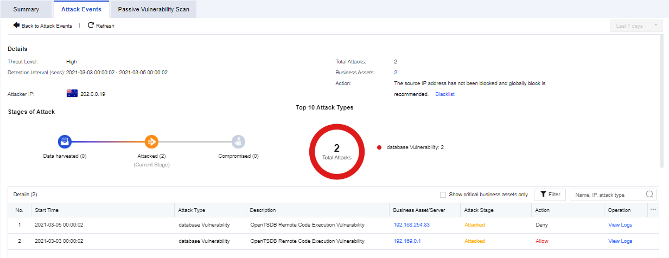
Task: View Logs for the 192.169.0.1 attack
Action: coord(620,241)
